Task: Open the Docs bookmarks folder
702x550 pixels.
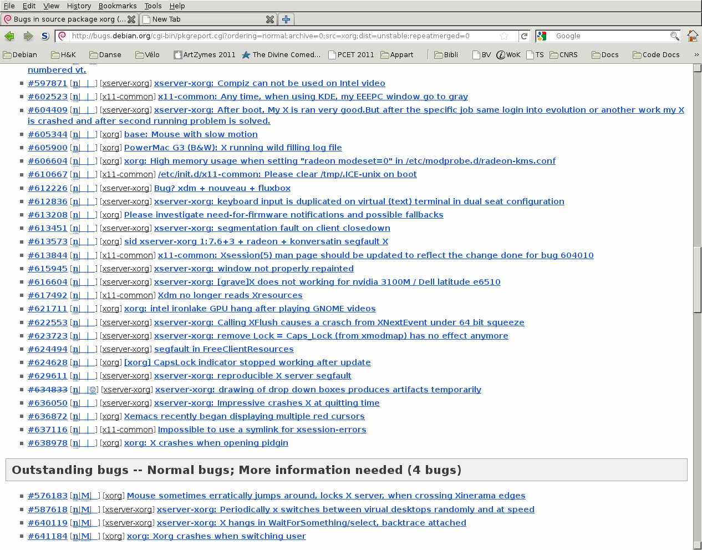Action: pos(605,55)
